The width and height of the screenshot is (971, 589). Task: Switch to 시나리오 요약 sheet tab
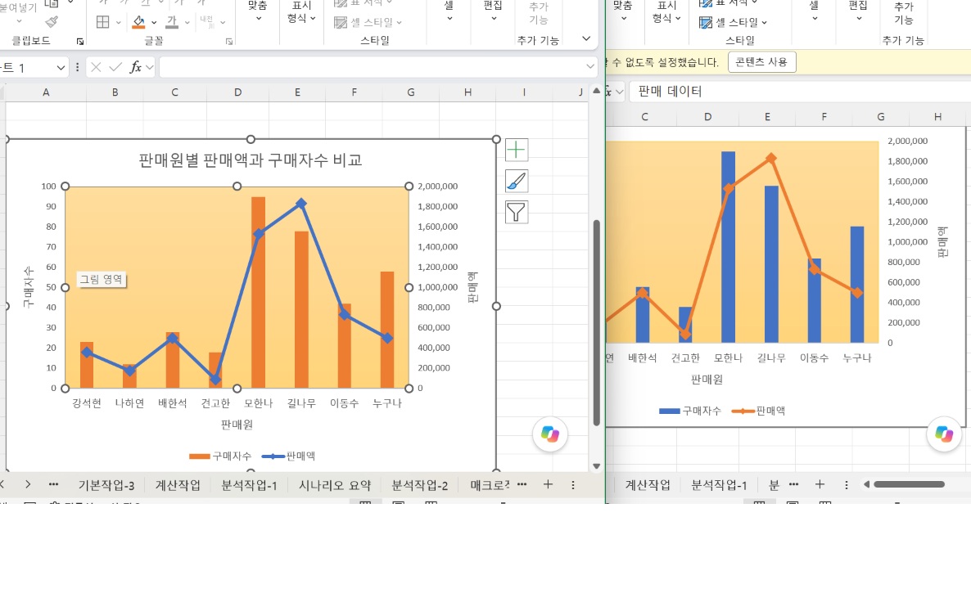[x=334, y=485]
